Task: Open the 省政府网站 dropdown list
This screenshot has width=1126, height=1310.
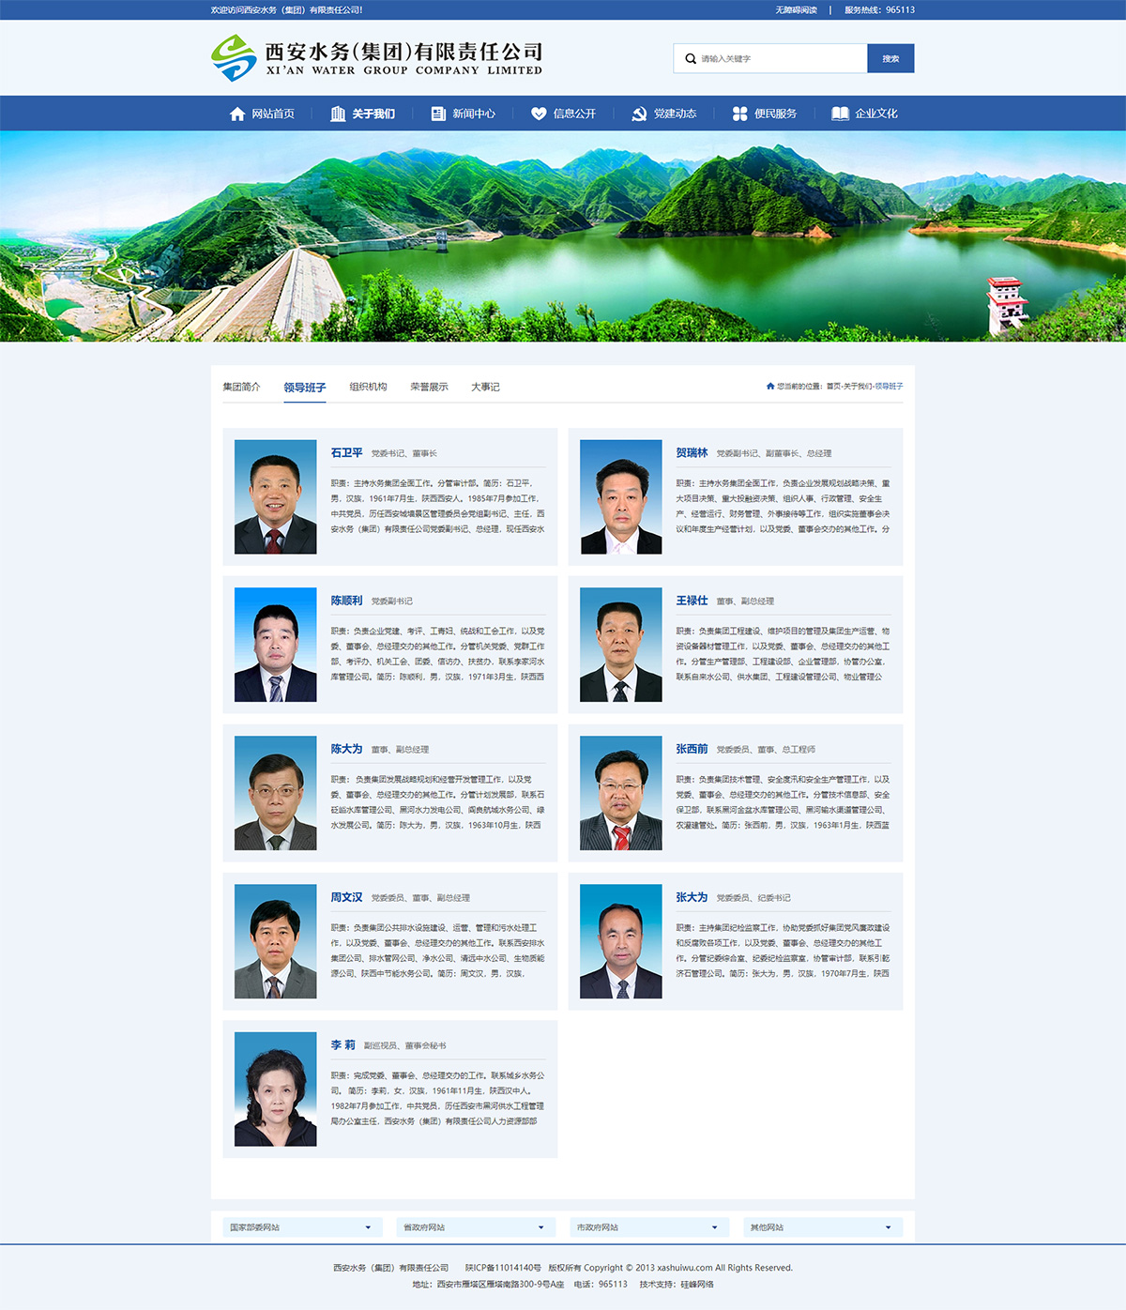Action: 476,1227
